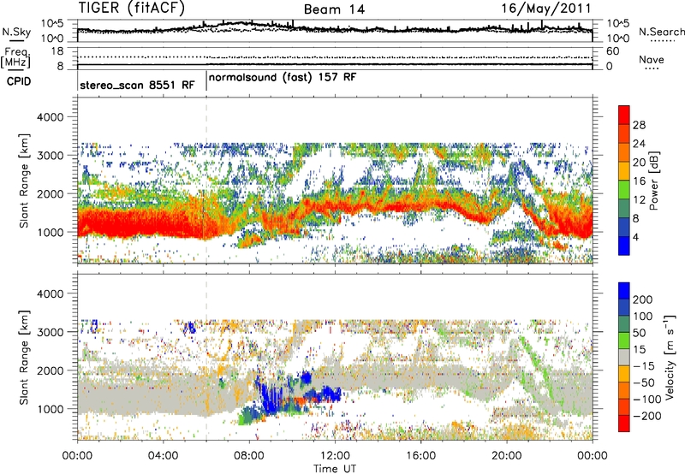685x474 pixels.
Task: Click the 'stereo_scan 8551 RF' text
Action: point(137,85)
